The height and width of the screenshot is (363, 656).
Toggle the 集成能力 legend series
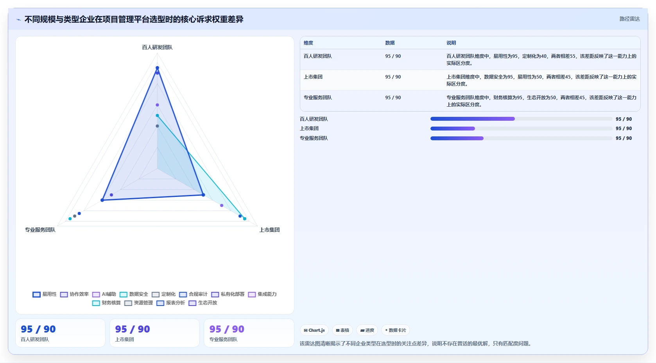pyautogui.click(x=262, y=294)
